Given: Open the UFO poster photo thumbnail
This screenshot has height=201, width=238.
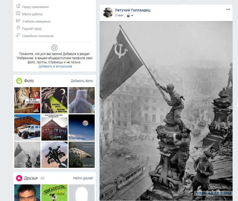Looking at the screenshot, I should [x=55, y=100].
